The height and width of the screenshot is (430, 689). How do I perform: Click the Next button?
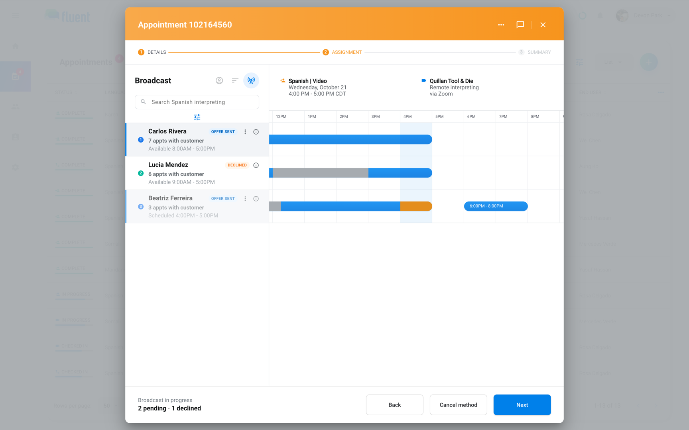click(x=522, y=405)
